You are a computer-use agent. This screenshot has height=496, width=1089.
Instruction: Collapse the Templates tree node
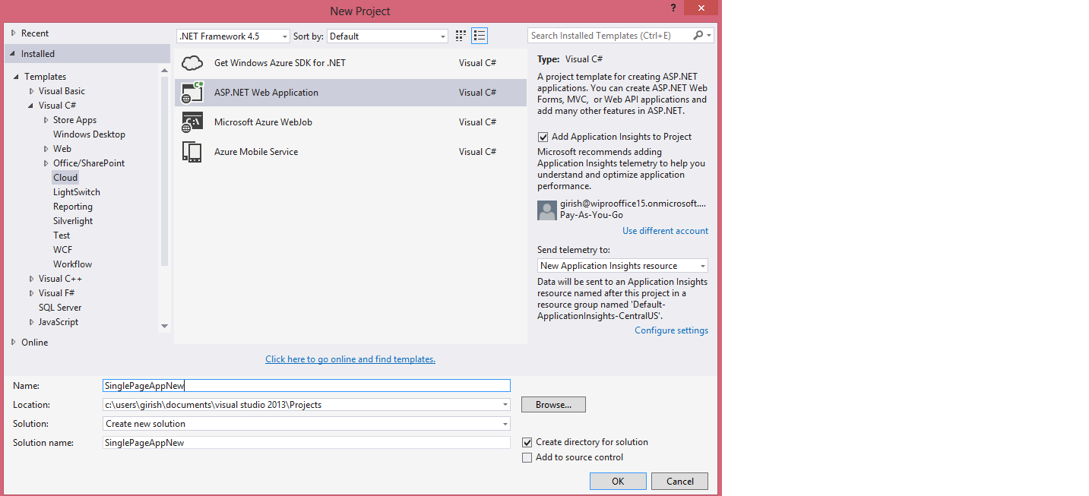click(x=17, y=77)
